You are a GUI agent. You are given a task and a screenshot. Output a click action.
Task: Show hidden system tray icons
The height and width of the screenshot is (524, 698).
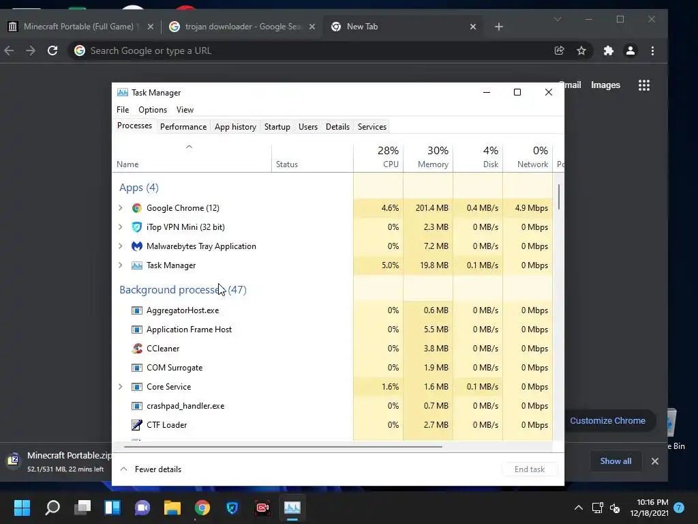point(578,508)
